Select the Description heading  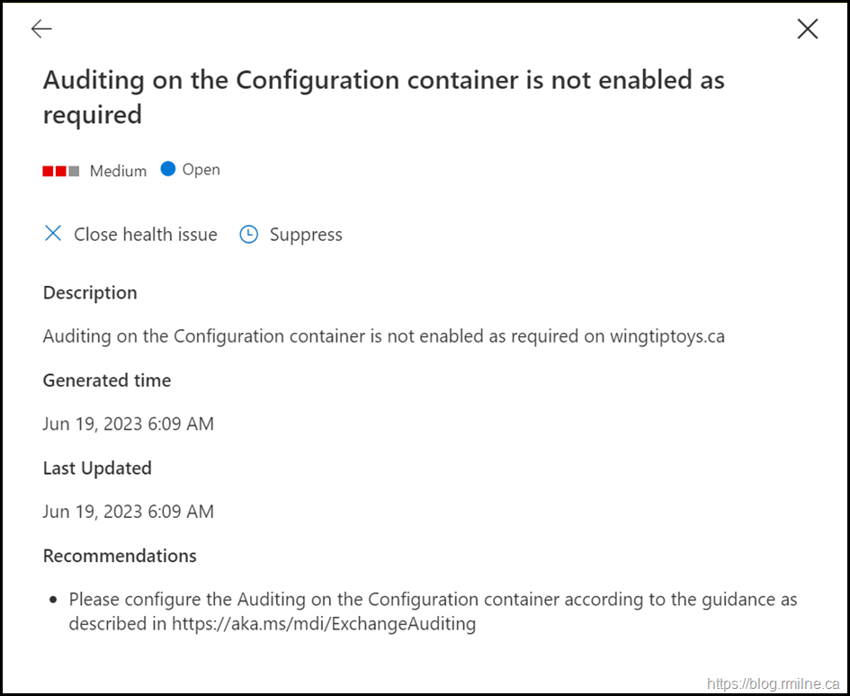[x=90, y=293]
